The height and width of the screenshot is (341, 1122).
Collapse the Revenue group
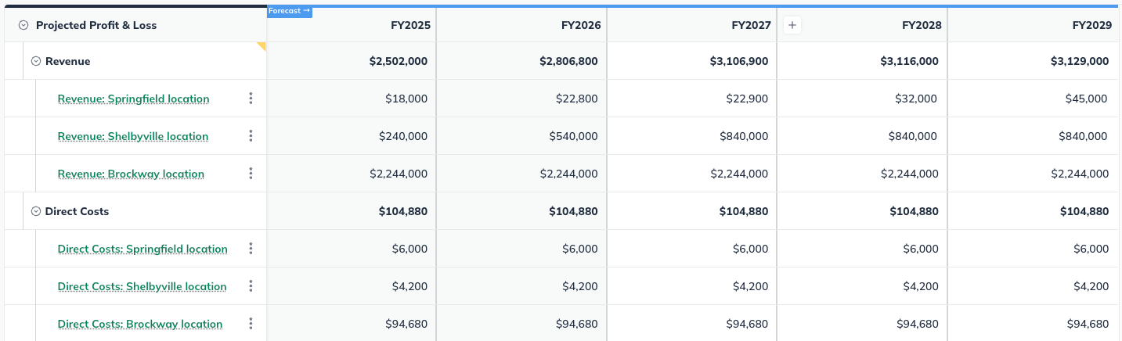pyautogui.click(x=36, y=61)
